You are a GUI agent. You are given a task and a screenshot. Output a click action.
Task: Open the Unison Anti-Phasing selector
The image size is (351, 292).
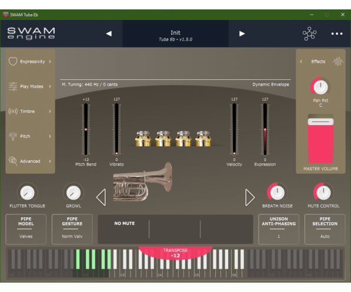click(279, 229)
